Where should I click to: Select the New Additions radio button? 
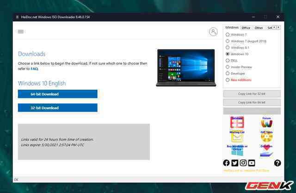tap(228, 80)
